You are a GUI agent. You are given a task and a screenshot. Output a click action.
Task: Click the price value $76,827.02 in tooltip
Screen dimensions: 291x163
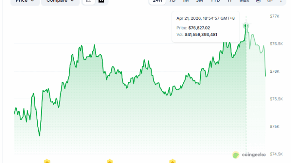point(199,28)
